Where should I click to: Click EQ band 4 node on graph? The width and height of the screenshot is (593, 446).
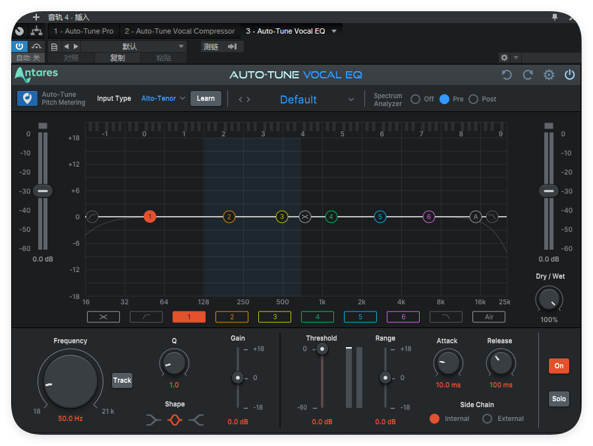pyautogui.click(x=331, y=217)
